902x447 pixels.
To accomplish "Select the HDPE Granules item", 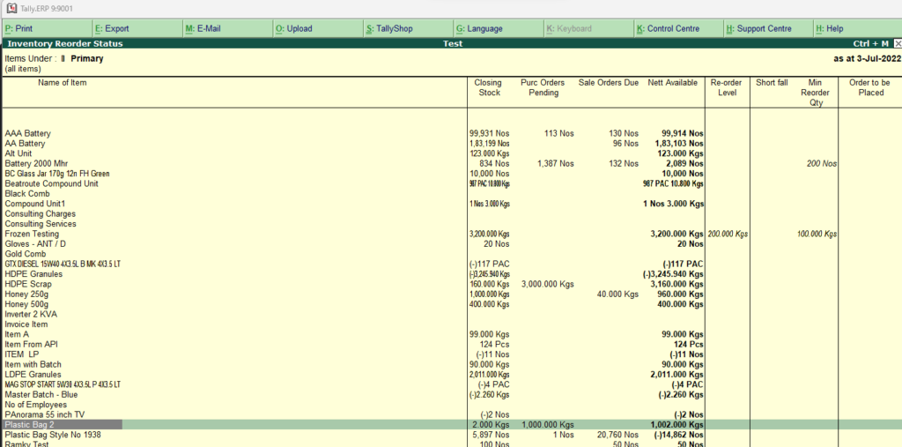I will coord(33,274).
